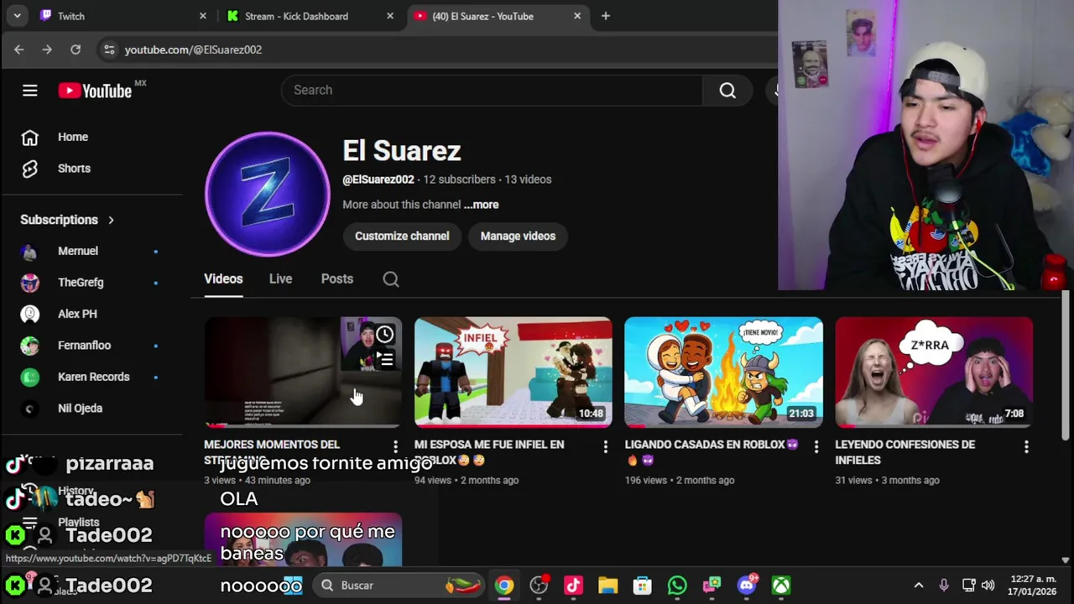
Task: Expand channel description with ...more
Action: coord(482,205)
